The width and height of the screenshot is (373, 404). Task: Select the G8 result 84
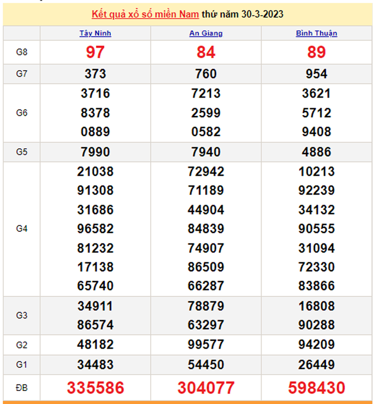click(x=206, y=52)
